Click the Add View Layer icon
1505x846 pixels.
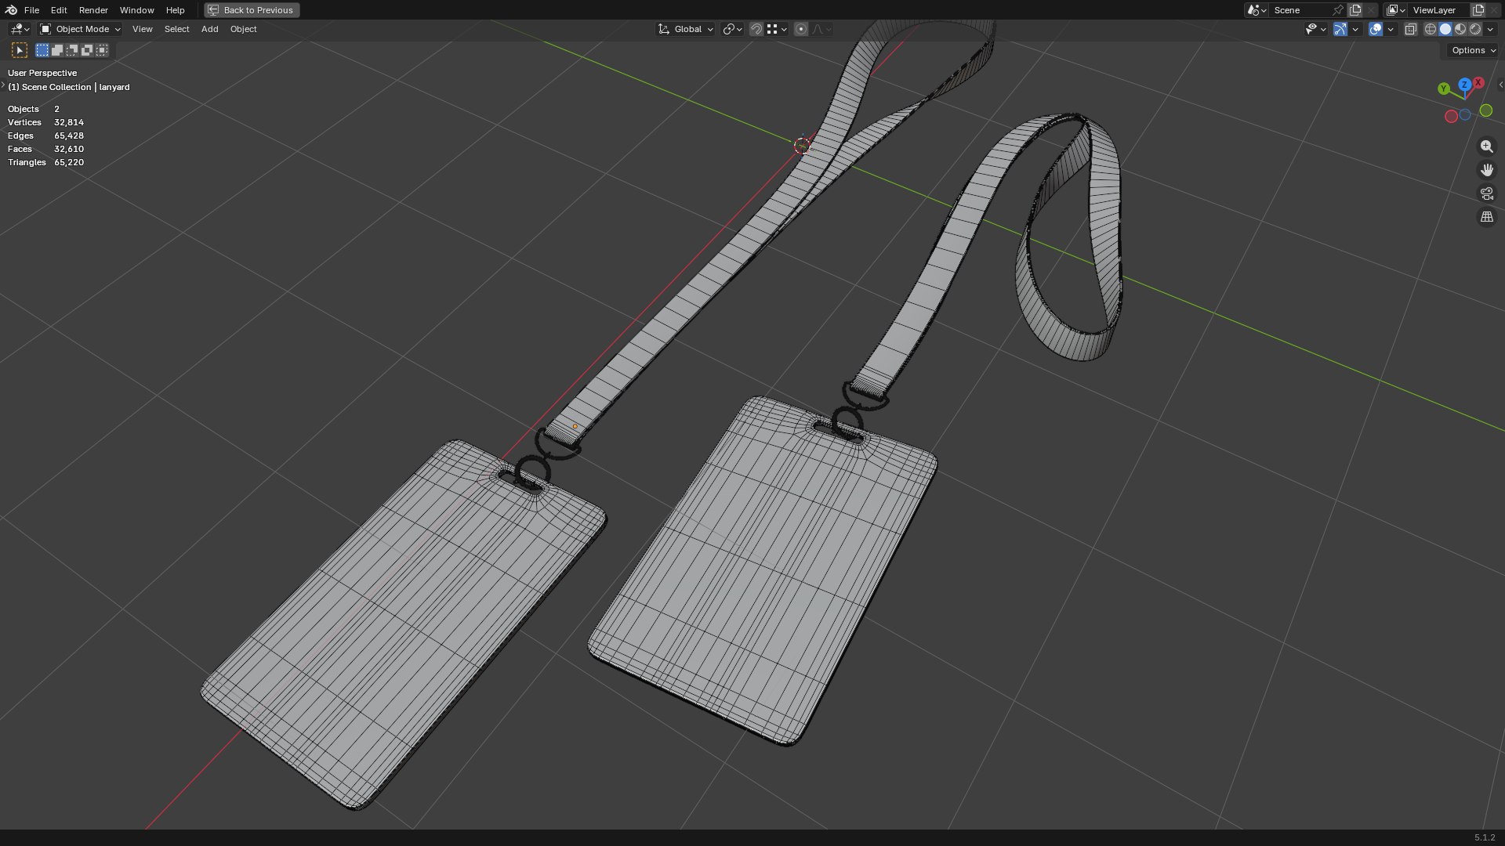point(1478,10)
